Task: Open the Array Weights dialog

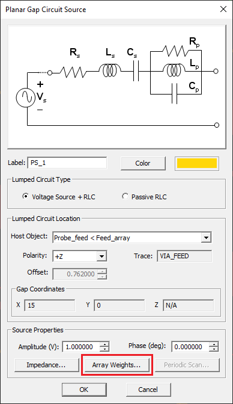Action: click(117, 365)
